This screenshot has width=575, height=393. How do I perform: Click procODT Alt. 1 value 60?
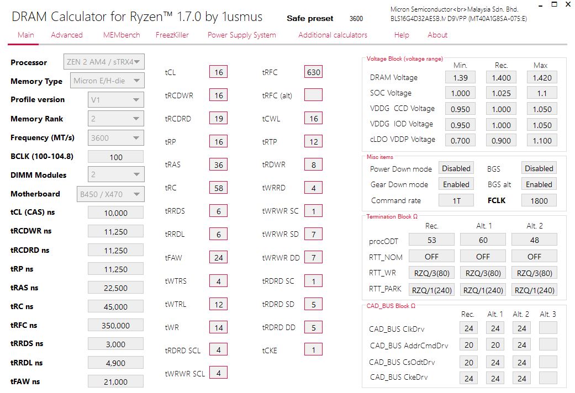pyautogui.click(x=483, y=240)
